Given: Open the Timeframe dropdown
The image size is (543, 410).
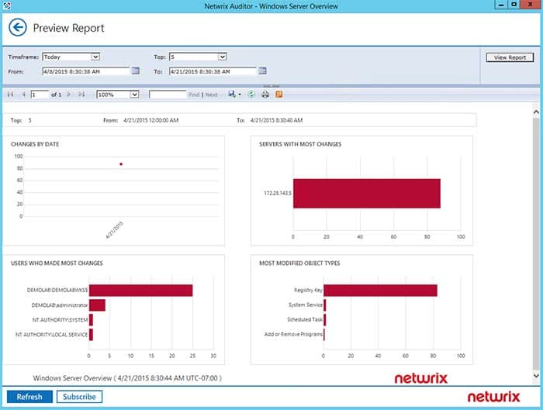Looking at the screenshot, I should (x=95, y=57).
